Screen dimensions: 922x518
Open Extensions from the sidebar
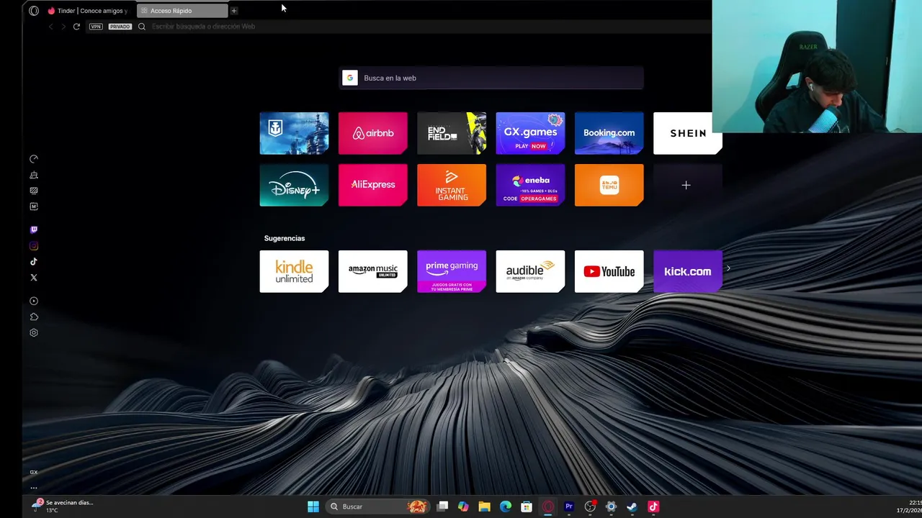click(x=34, y=317)
